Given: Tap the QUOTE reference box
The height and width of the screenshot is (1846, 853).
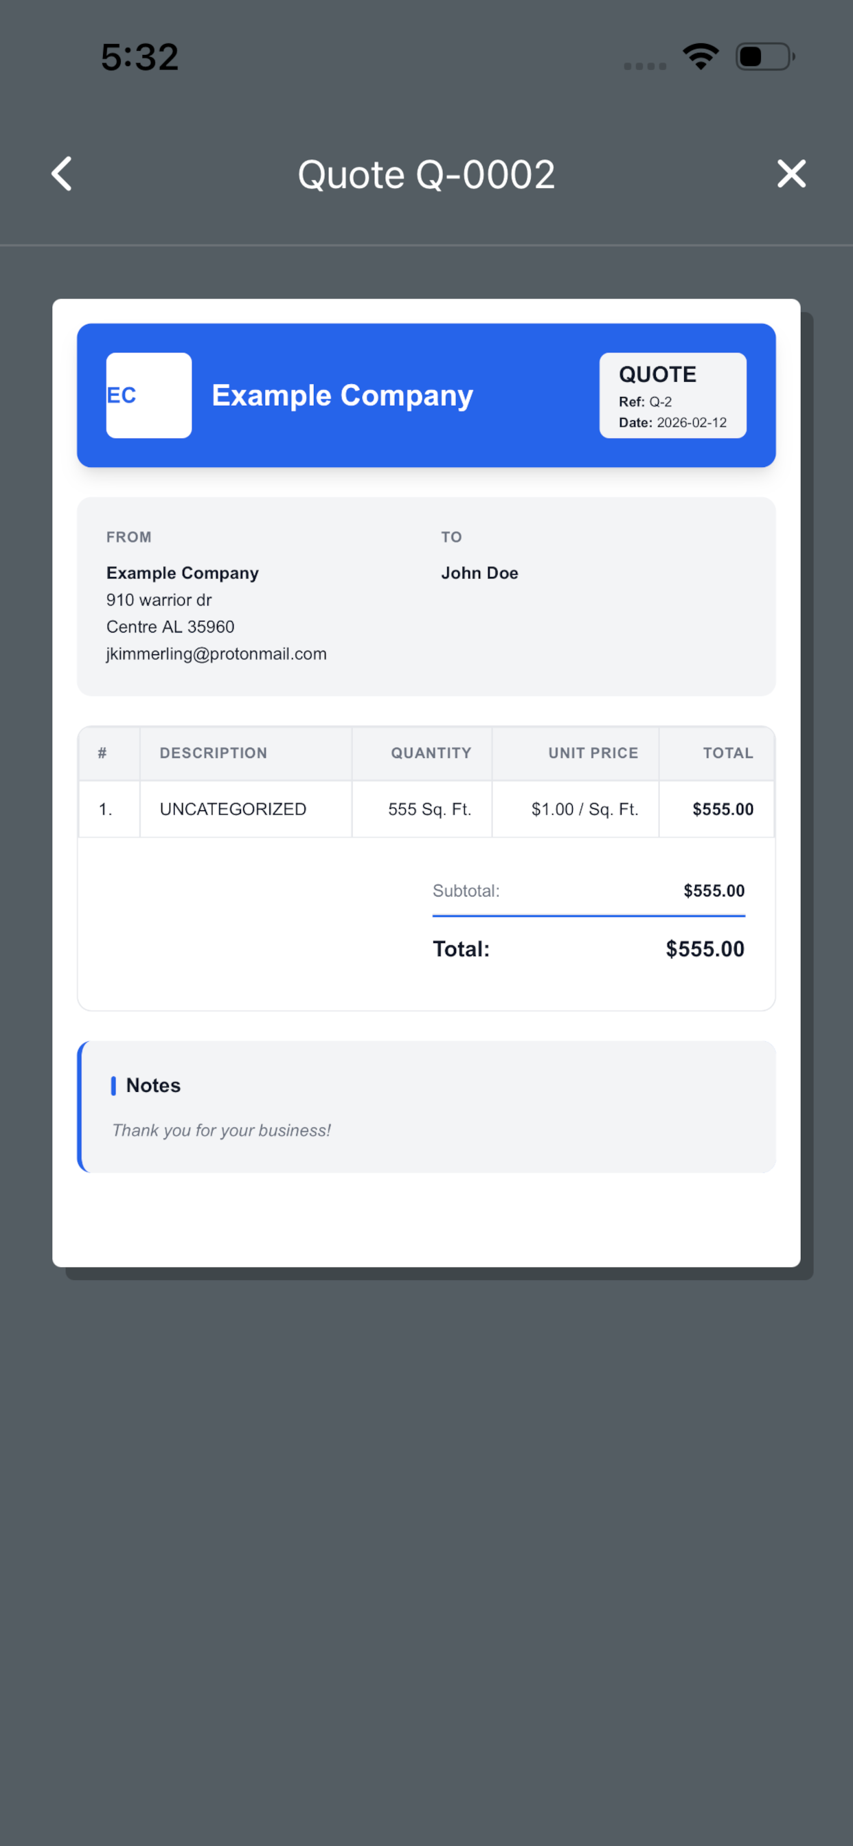Looking at the screenshot, I should point(673,396).
